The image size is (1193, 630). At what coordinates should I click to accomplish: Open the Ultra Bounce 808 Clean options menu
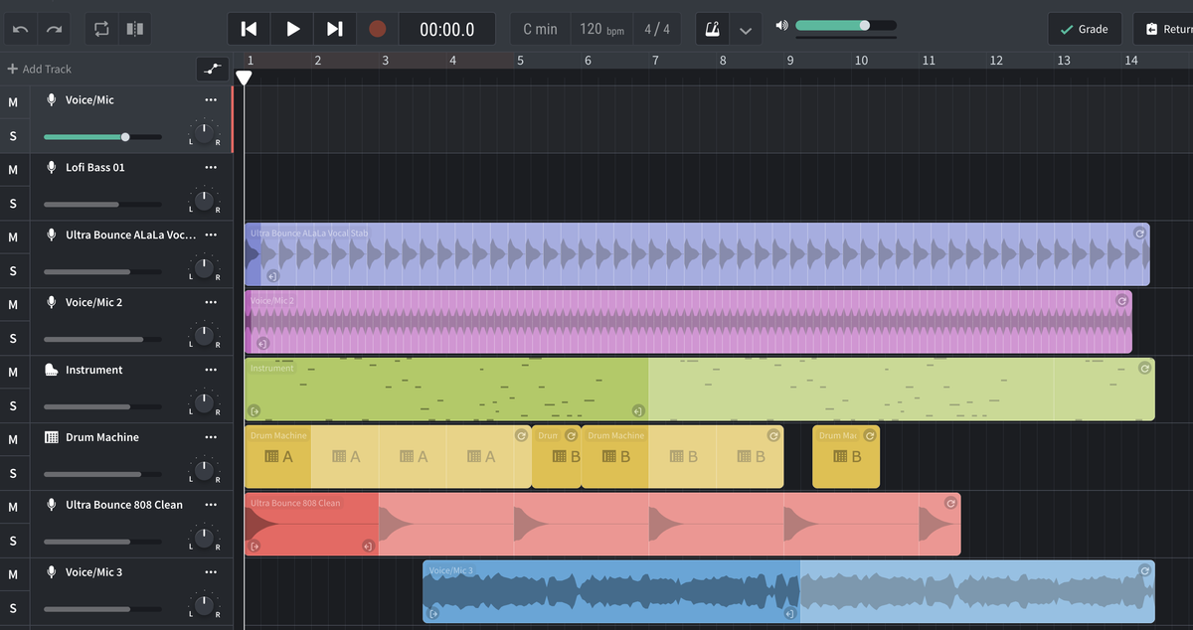pyautogui.click(x=211, y=505)
